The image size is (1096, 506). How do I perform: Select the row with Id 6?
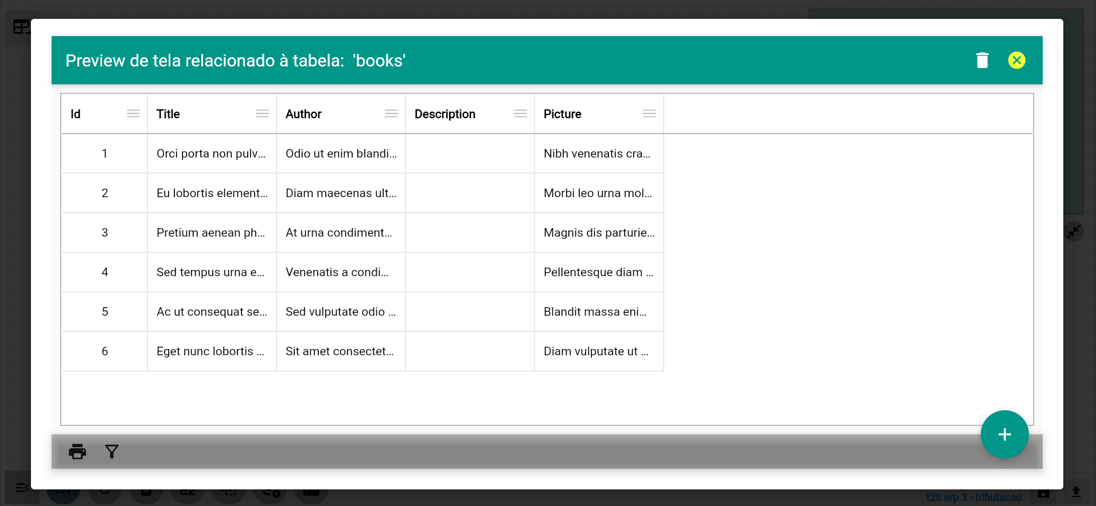click(x=362, y=351)
